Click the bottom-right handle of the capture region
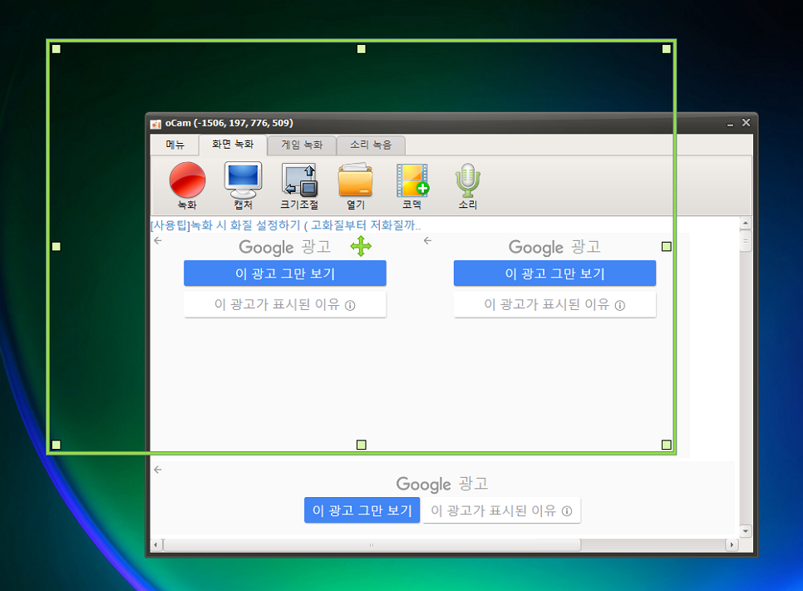The width and height of the screenshot is (803, 591). [667, 445]
